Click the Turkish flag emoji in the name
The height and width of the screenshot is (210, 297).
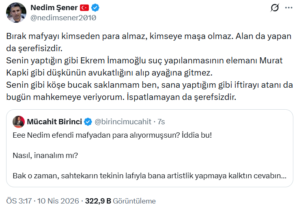(x=84, y=8)
